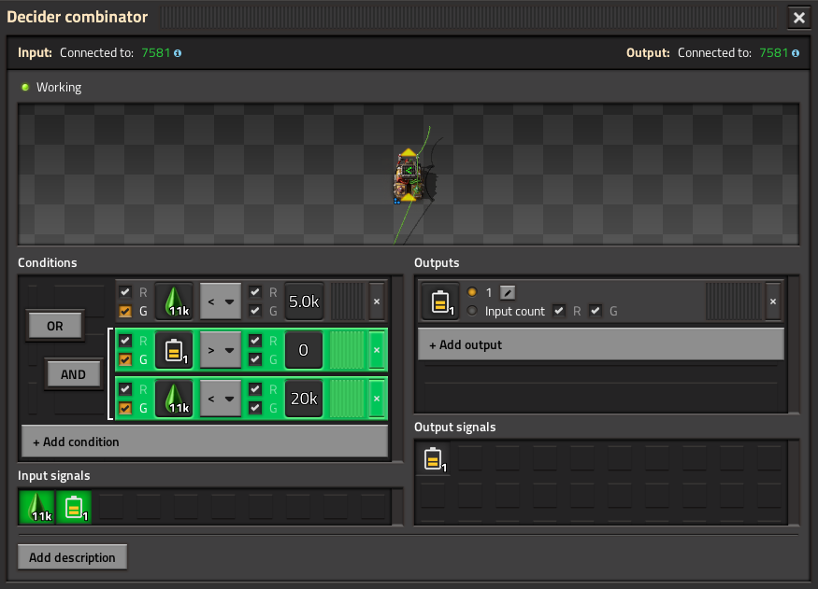Select the constant 1 output radio button

pyautogui.click(x=472, y=292)
